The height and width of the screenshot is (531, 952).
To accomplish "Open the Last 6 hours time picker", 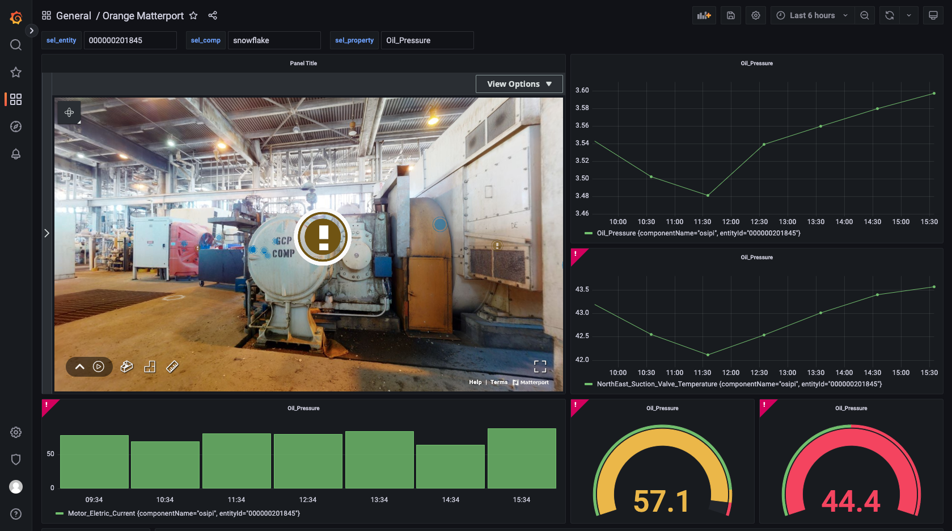I will point(812,15).
